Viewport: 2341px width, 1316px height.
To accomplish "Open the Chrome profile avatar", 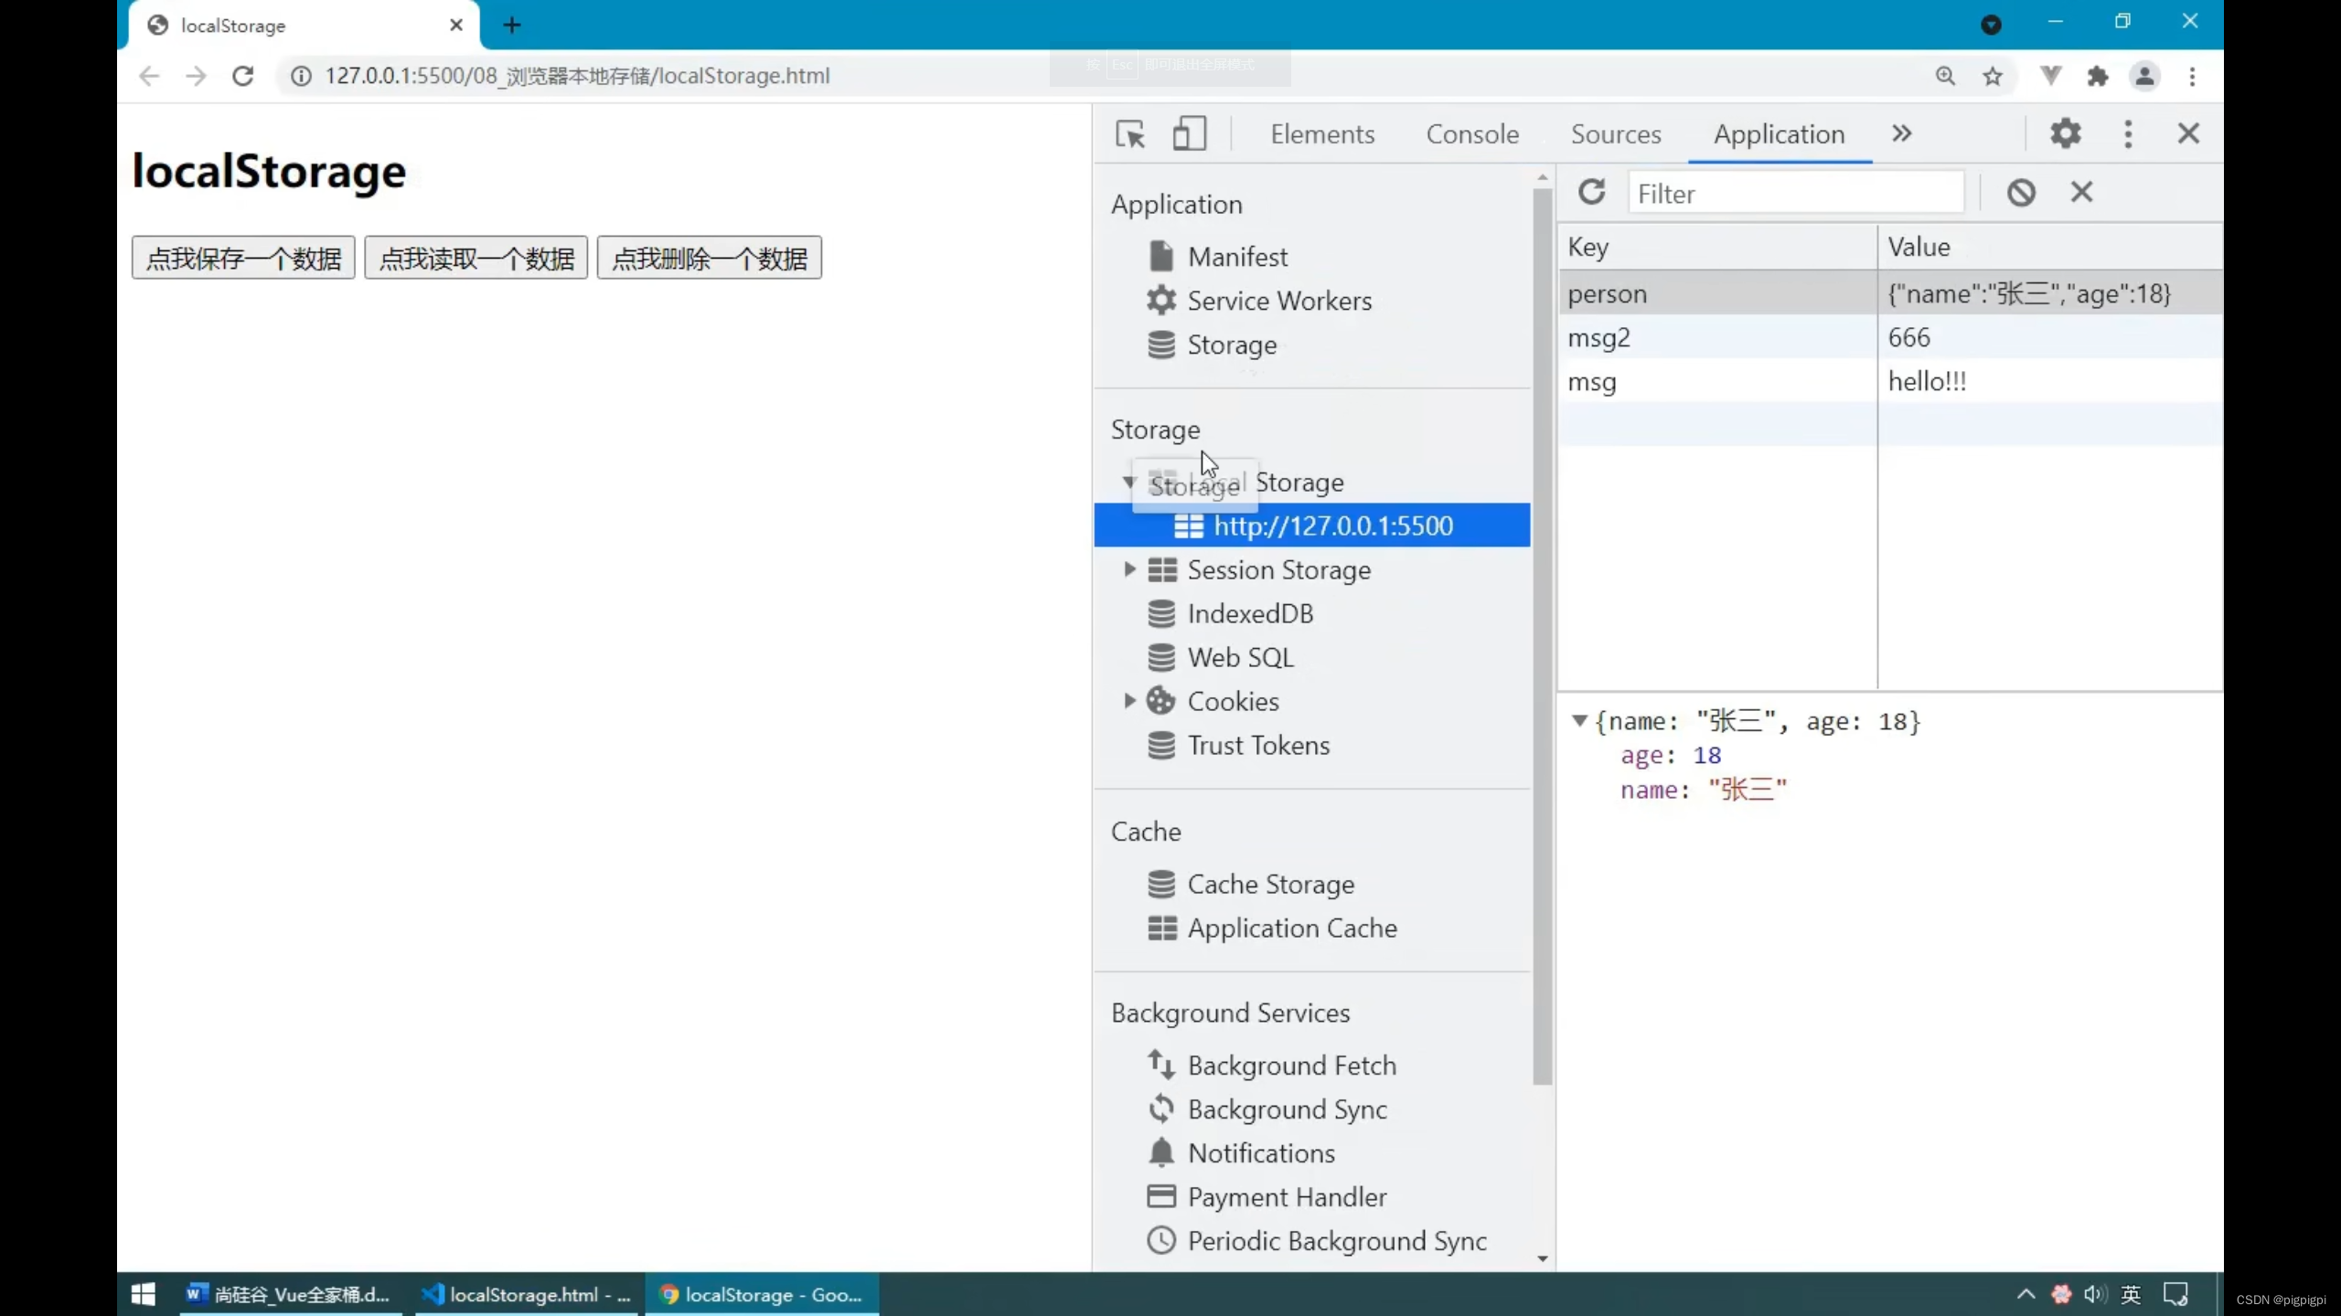I will [x=2144, y=76].
